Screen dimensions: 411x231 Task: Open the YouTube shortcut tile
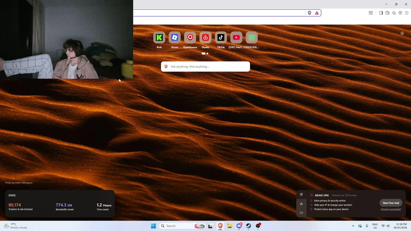click(x=236, y=38)
